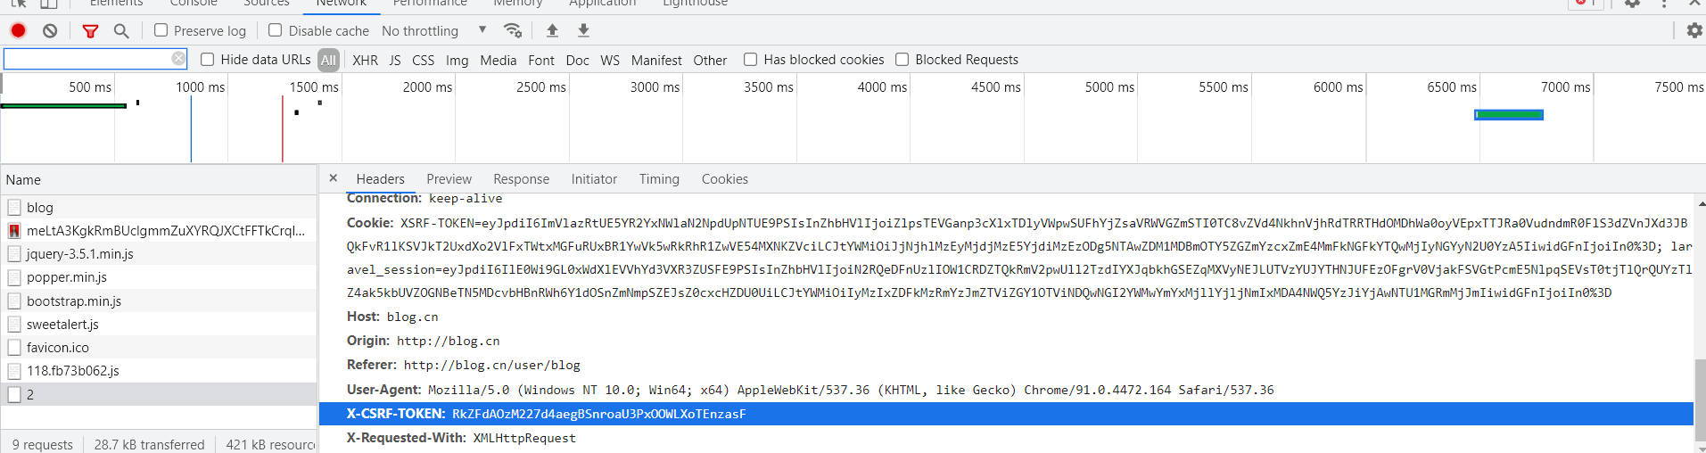Check Has blocked cookies

[x=751, y=60]
